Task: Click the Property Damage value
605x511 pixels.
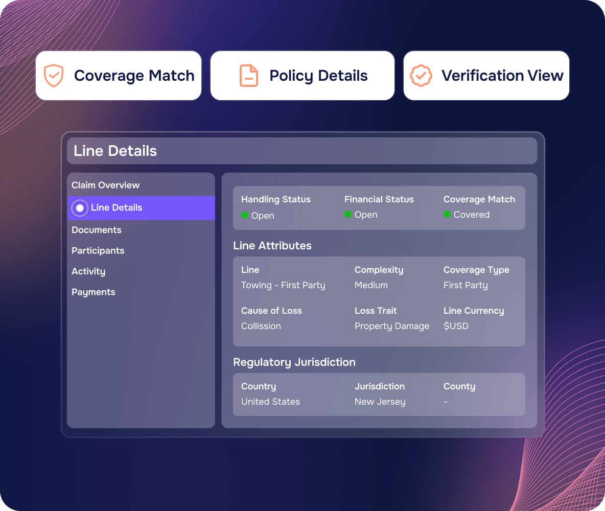Action: click(x=392, y=326)
